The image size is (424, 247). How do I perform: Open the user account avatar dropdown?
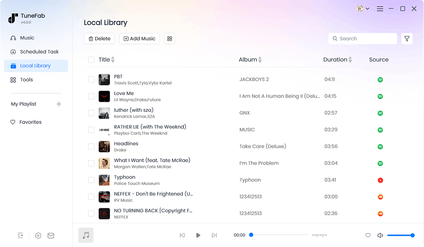coord(363,9)
